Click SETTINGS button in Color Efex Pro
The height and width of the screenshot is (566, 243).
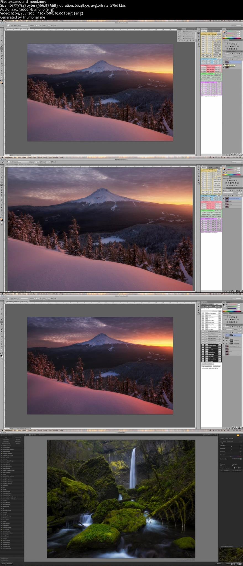[10, 563]
